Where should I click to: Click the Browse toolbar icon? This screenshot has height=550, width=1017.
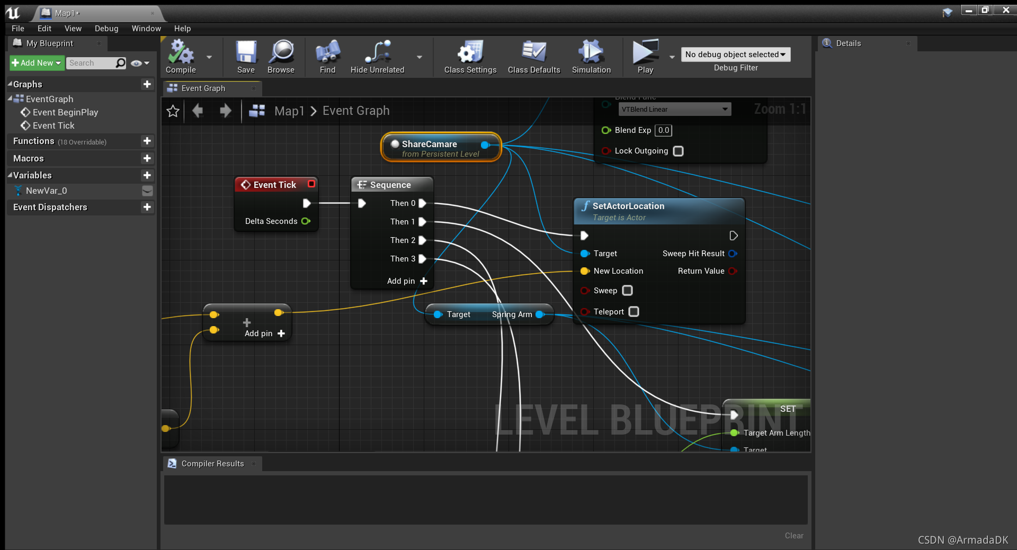[x=281, y=57]
